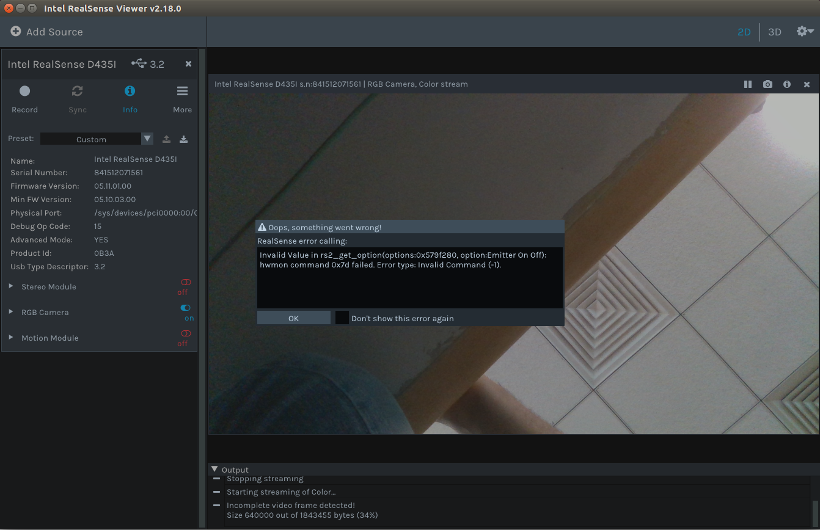Screen dimensions: 820x530
Task: Show stream info overlay
Action: click(787, 84)
